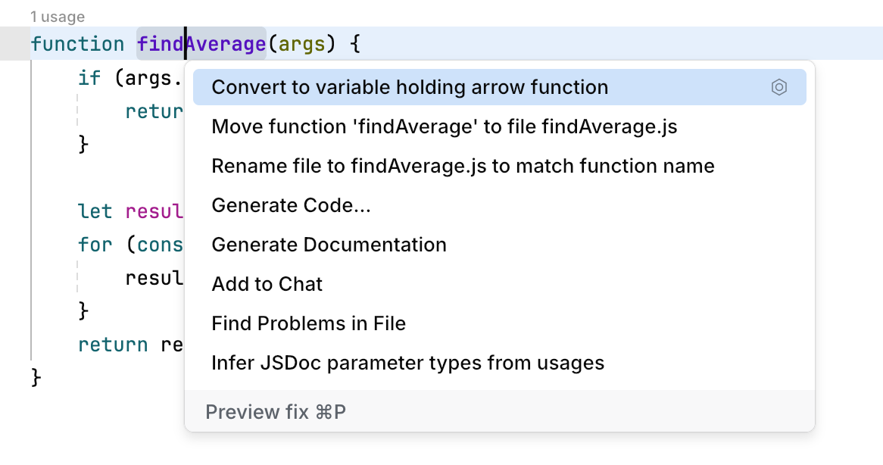The image size is (883, 465).
Task: Click the 'for' loop keyword
Action: point(95,244)
